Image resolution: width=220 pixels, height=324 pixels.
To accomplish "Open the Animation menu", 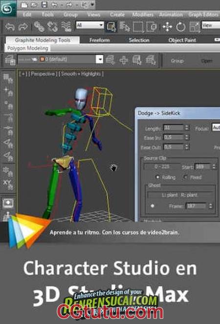I will (171, 15).
